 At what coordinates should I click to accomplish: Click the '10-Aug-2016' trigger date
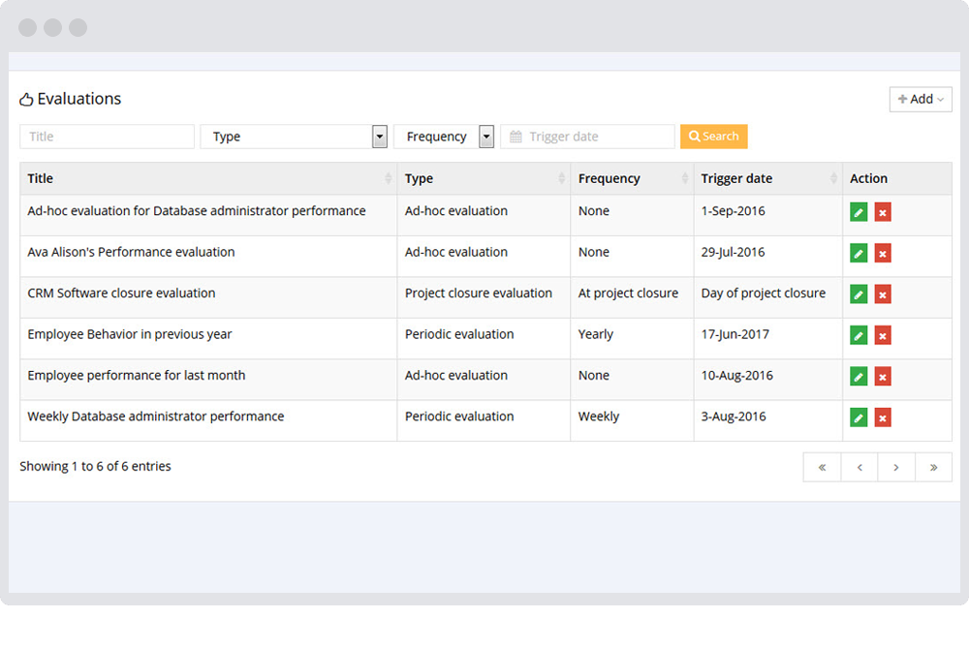736,375
